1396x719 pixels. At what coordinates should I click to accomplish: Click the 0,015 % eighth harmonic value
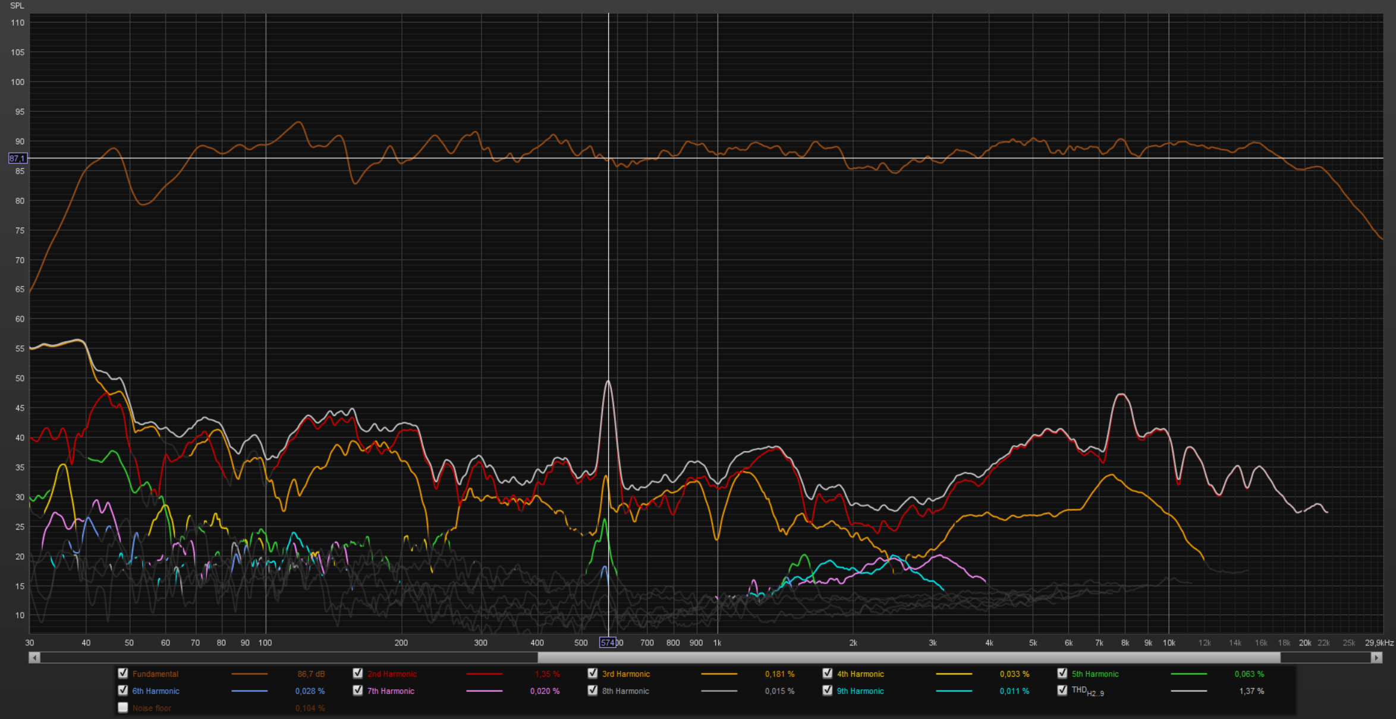[779, 691]
